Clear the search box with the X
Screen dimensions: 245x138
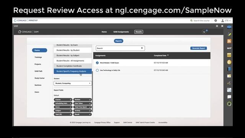142,48
